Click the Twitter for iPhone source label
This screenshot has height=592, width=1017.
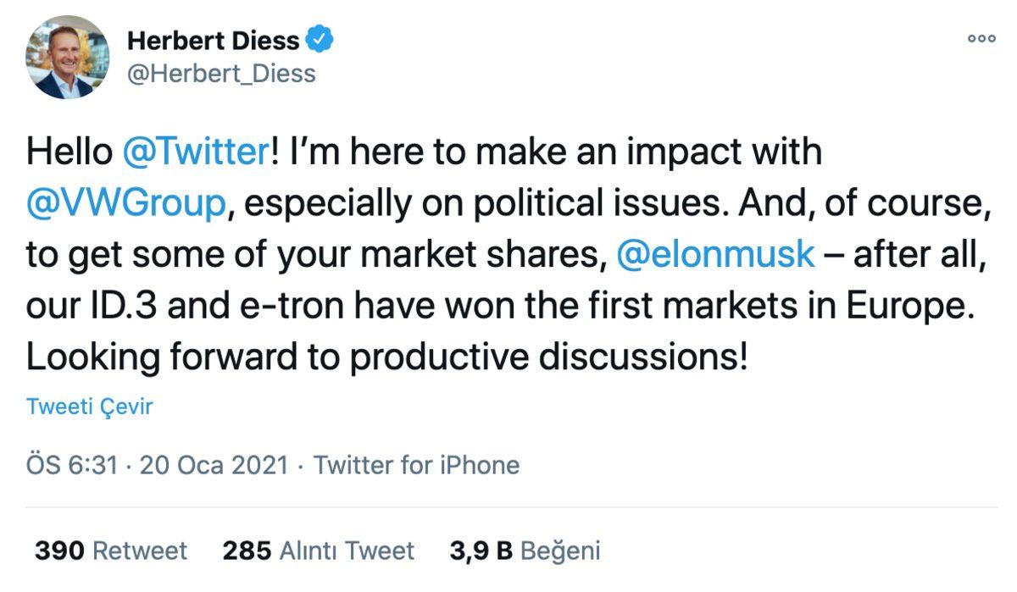(416, 465)
